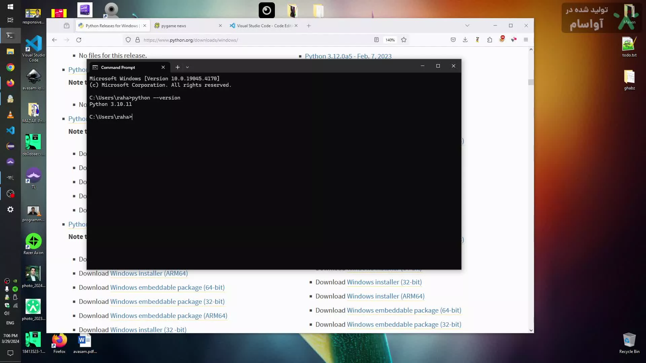Open VLC media player from taskbar

point(10,115)
